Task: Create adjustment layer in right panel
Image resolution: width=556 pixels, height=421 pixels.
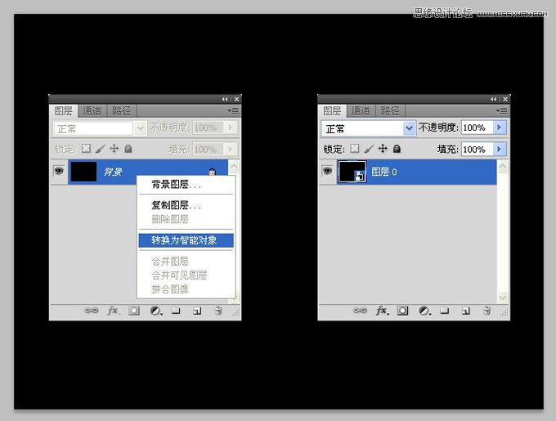Action: click(424, 311)
